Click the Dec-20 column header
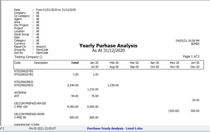 click(195, 67)
